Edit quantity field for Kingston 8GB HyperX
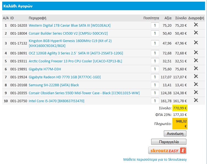 pos(155,43)
